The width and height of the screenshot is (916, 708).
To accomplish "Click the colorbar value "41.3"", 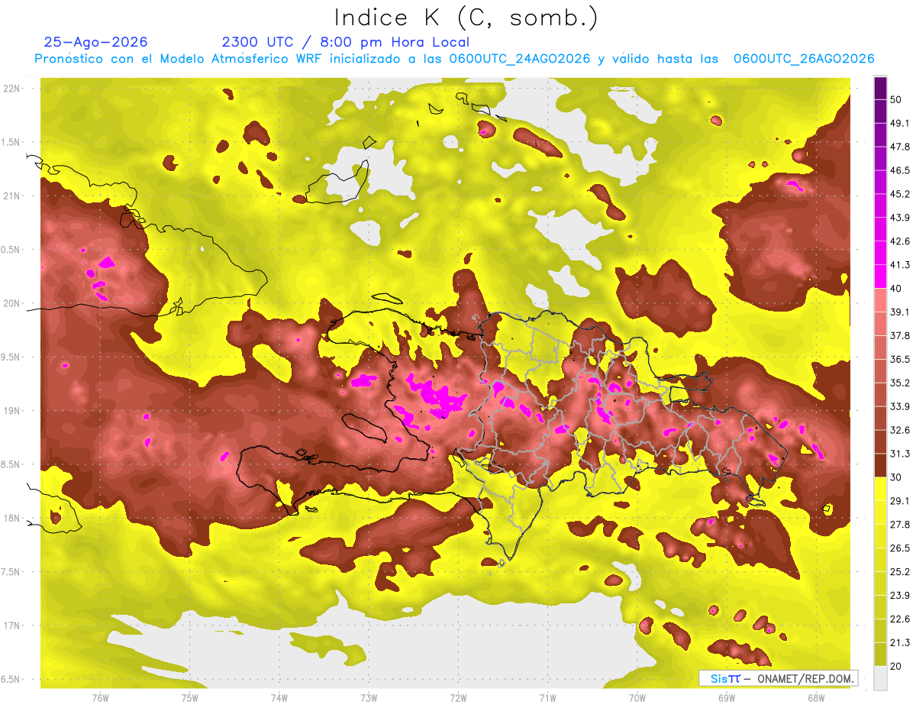I will [900, 266].
